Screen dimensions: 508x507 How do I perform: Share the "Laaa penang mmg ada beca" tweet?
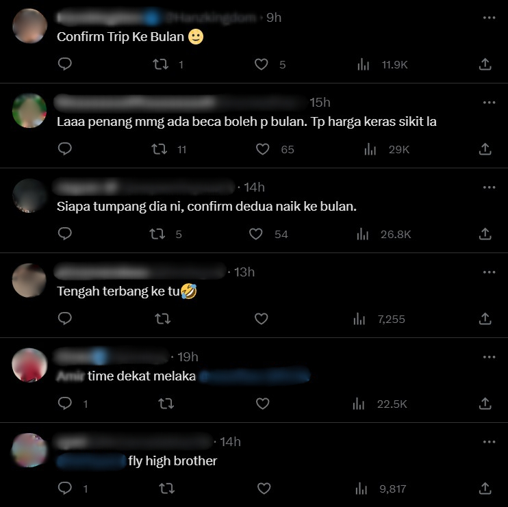(x=485, y=149)
